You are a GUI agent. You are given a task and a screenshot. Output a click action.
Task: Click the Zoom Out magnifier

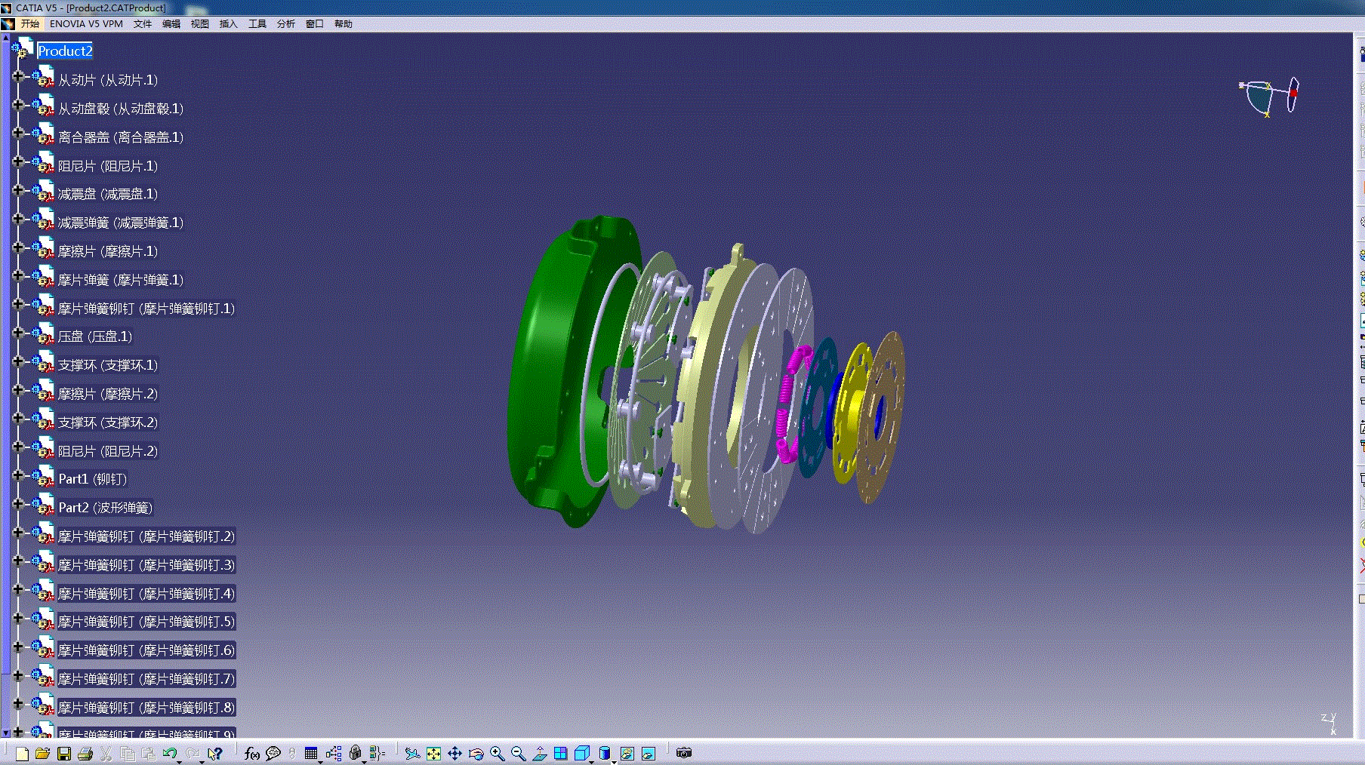pyautogui.click(x=518, y=753)
